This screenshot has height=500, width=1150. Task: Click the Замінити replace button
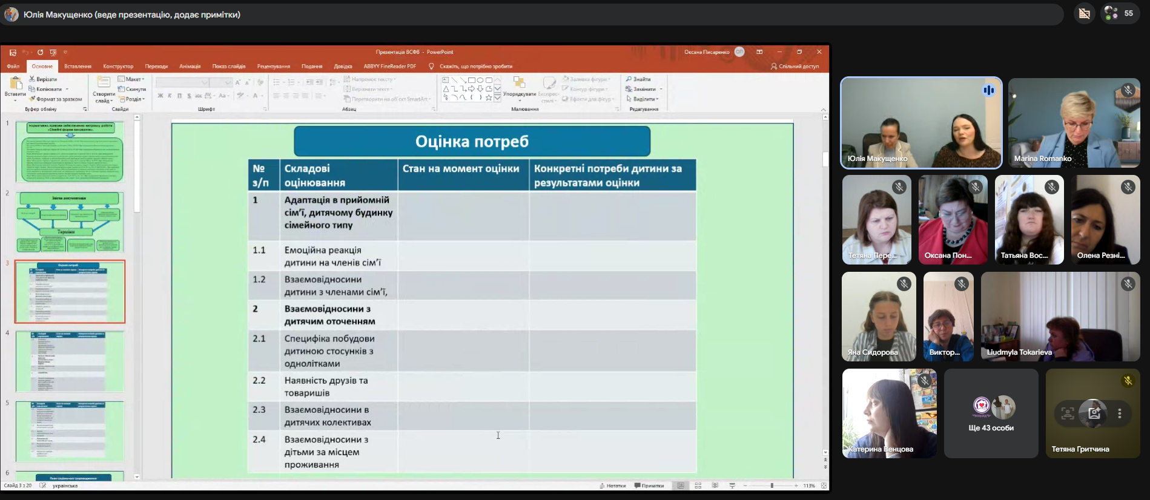pyautogui.click(x=641, y=89)
